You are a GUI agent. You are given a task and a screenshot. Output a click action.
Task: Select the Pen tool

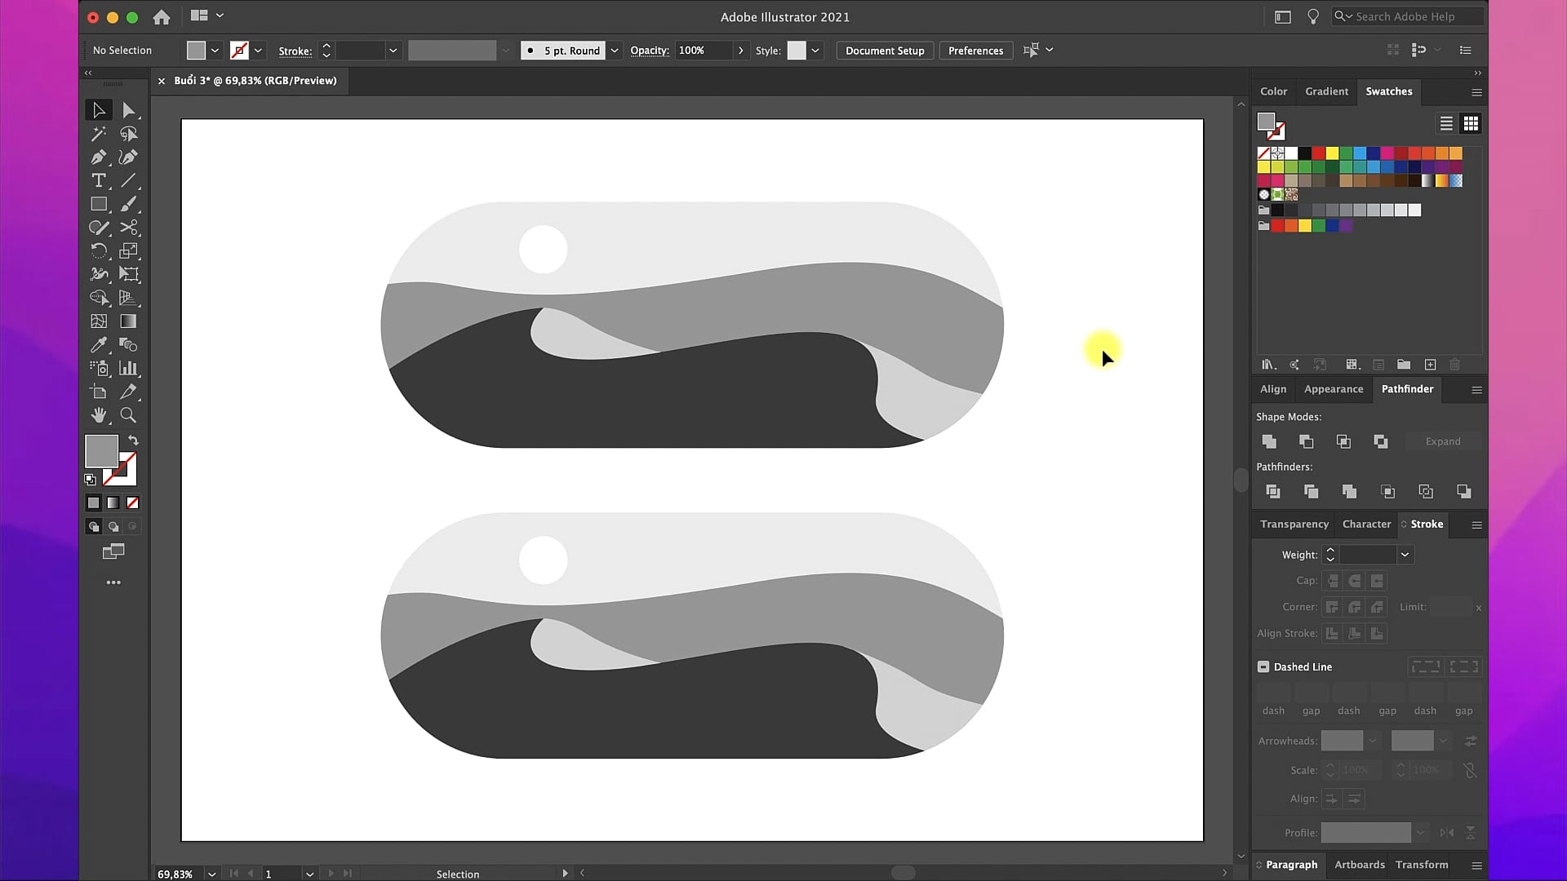tap(99, 157)
